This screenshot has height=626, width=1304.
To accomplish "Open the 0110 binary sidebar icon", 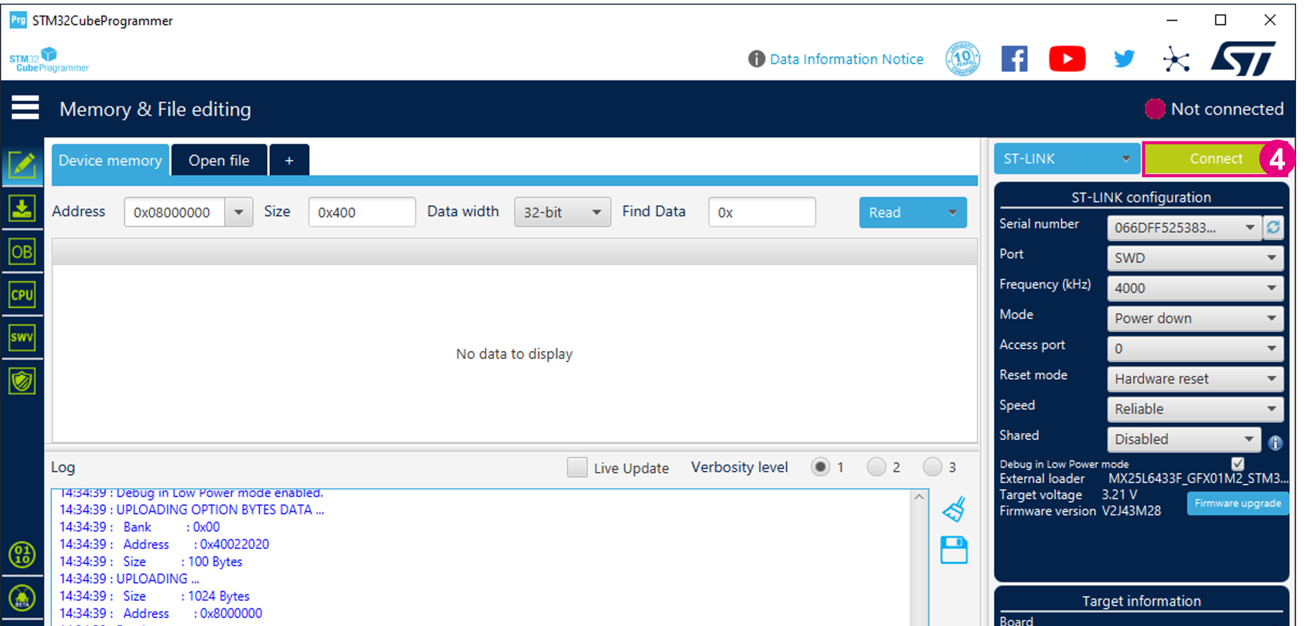I will [x=22, y=555].
